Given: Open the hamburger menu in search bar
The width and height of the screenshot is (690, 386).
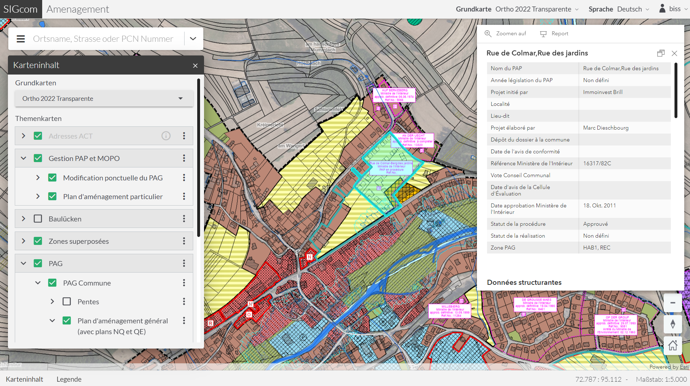Looking at the screenshot, I should [x=21, y=39].
